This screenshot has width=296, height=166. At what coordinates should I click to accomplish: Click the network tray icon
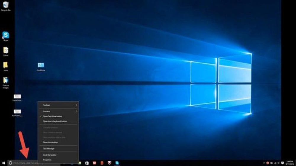[x=275, y=163]
